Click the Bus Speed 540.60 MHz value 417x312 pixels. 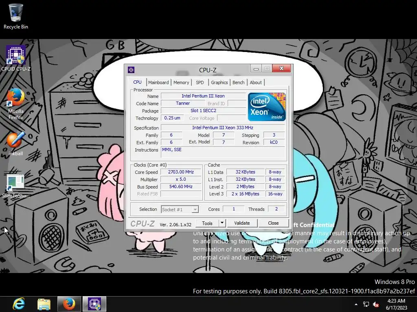pyautogui.click(x=181, y=186)
